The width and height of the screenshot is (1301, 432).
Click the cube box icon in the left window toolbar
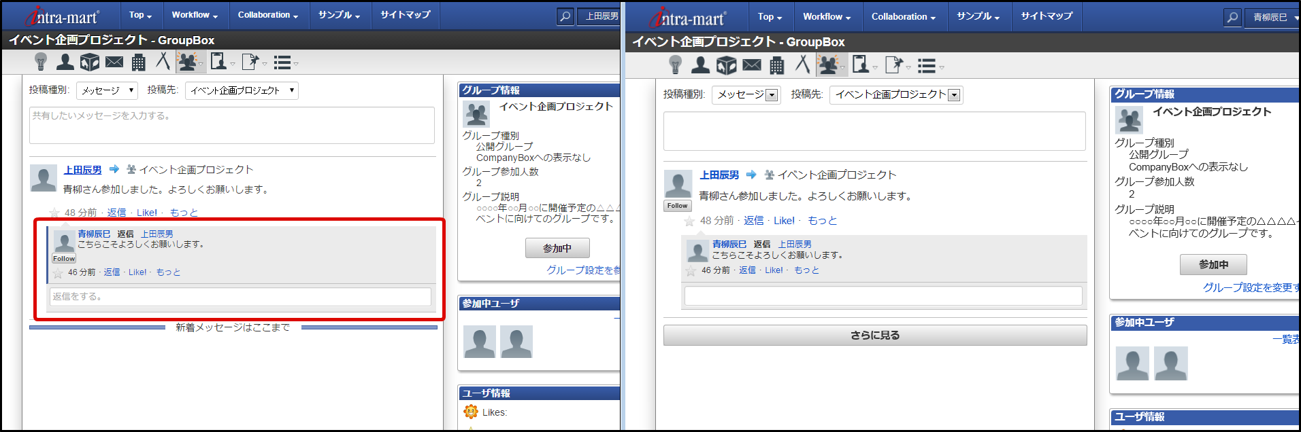89,62
